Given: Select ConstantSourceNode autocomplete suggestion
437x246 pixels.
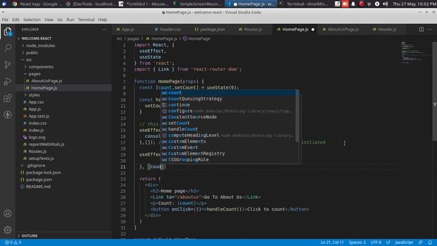Looking at the screenshot, I should [229, 117].
